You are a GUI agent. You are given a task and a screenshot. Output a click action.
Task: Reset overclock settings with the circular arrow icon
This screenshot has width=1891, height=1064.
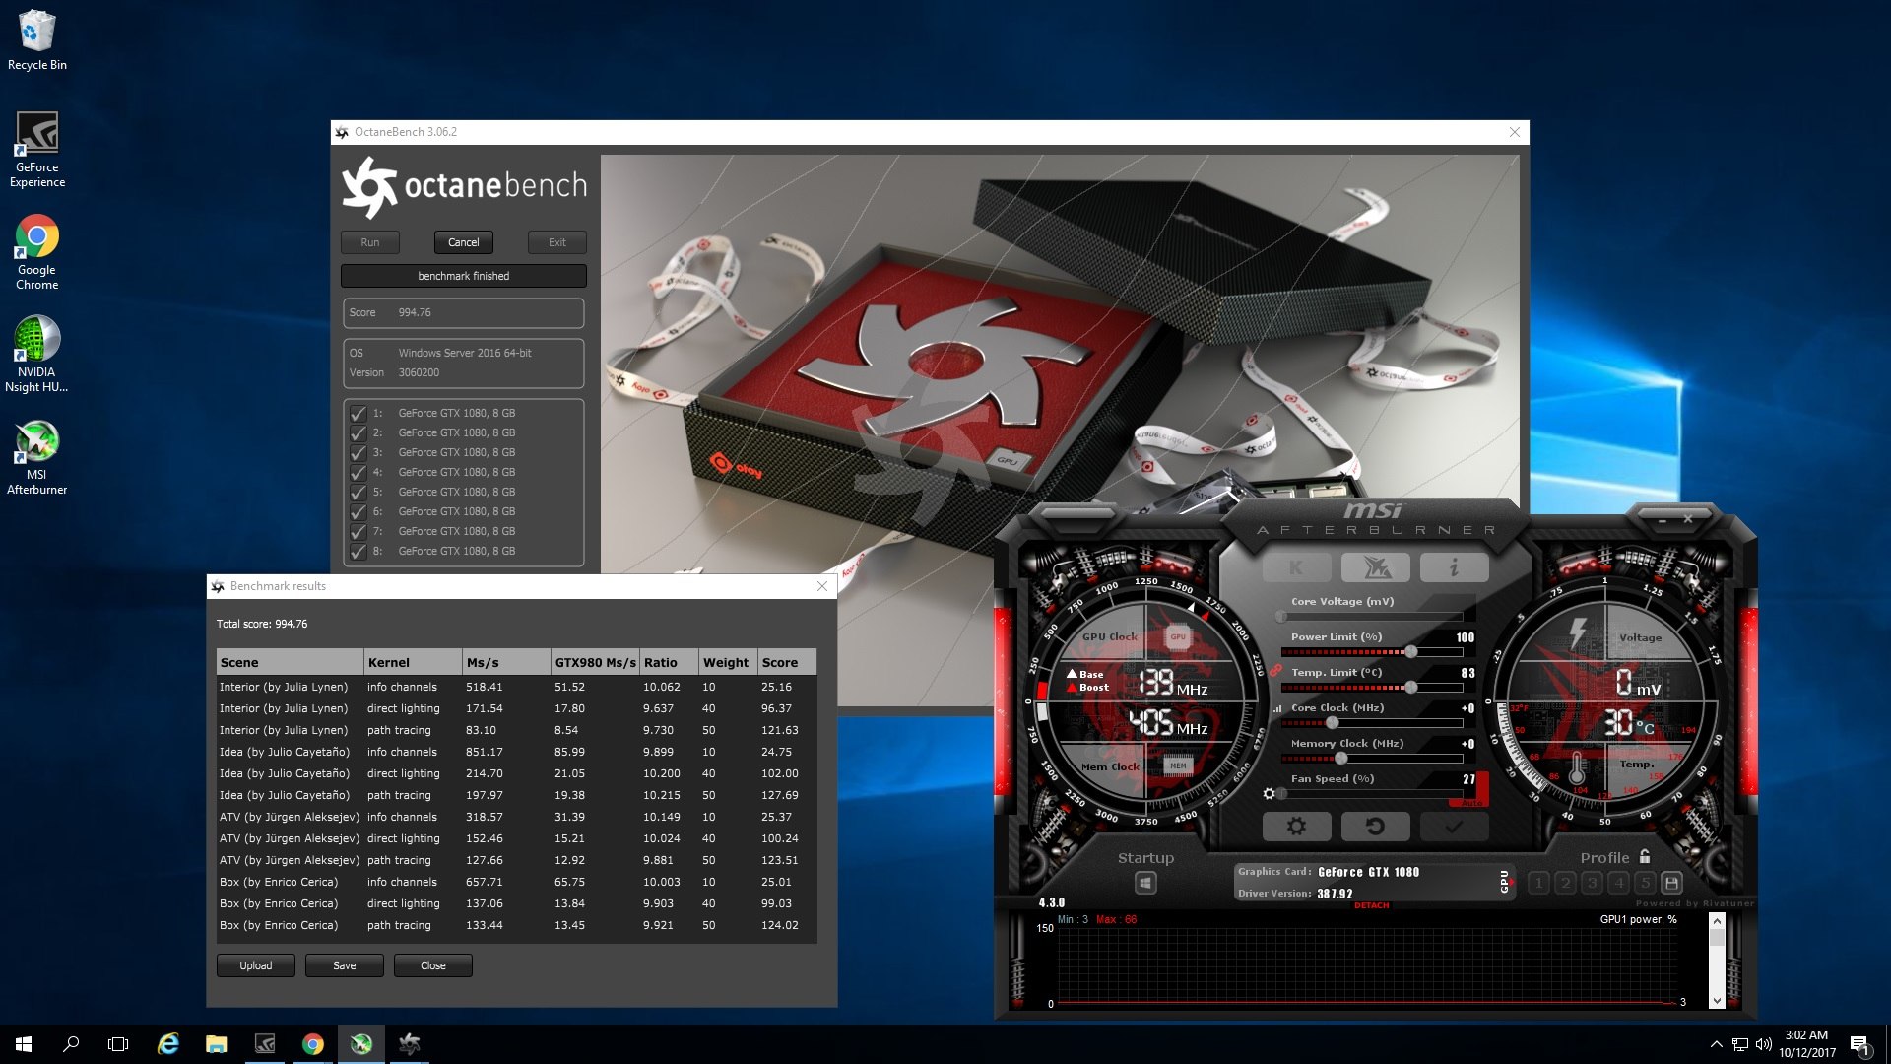[x=1376, y=827]
